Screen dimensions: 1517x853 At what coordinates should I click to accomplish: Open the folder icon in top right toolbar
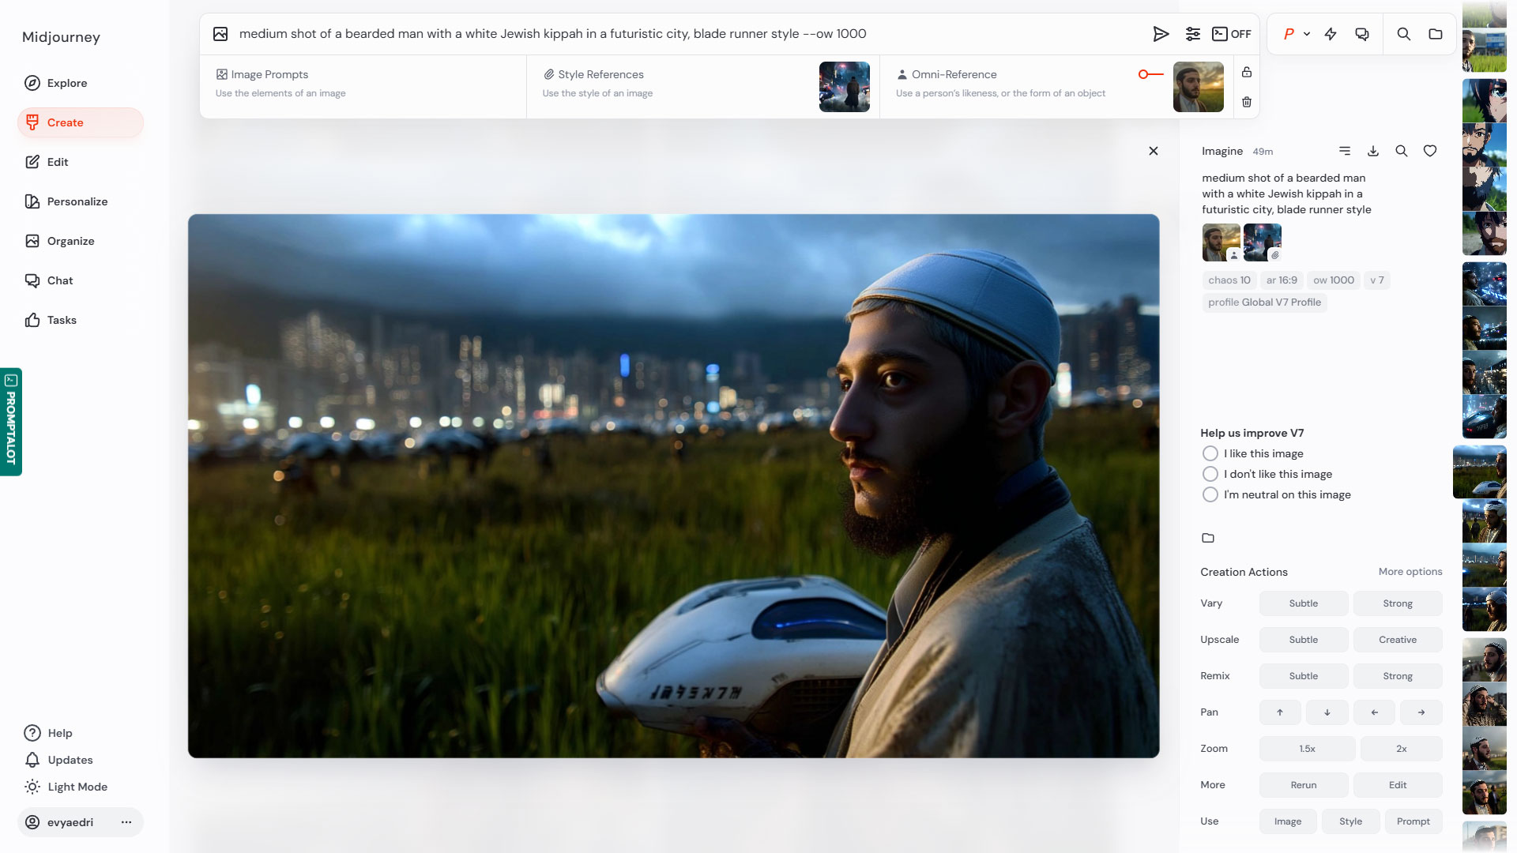1436,34
